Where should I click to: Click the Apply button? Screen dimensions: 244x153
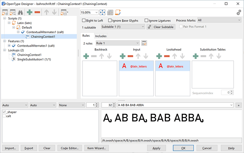[156, 148]
